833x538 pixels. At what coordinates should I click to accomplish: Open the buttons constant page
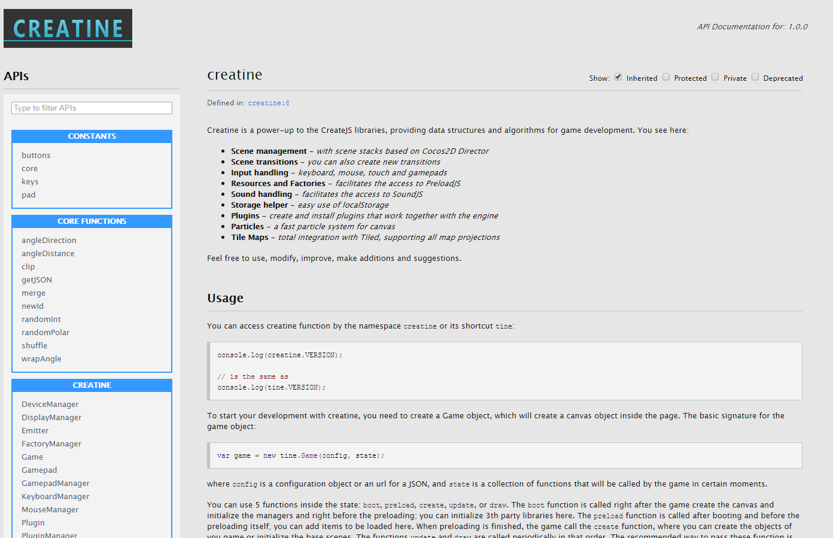(x=36, y=156)
